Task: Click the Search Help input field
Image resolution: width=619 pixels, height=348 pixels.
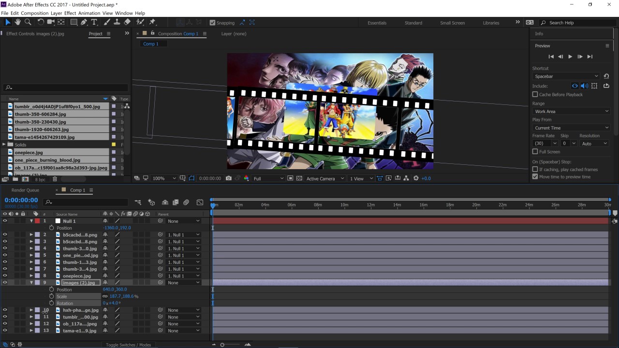Action: pos(578,23)
